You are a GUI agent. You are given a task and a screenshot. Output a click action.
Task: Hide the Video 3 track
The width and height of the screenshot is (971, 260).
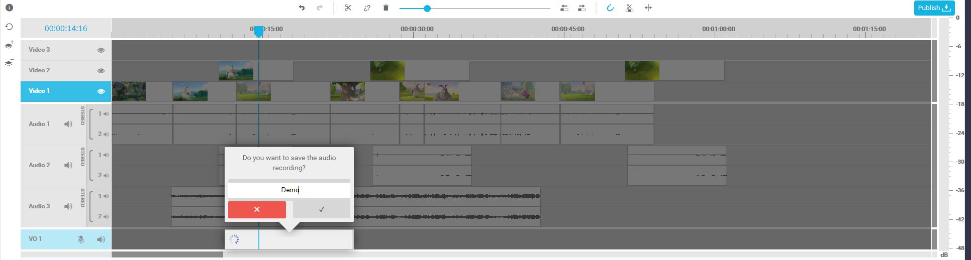pos(101,50)
